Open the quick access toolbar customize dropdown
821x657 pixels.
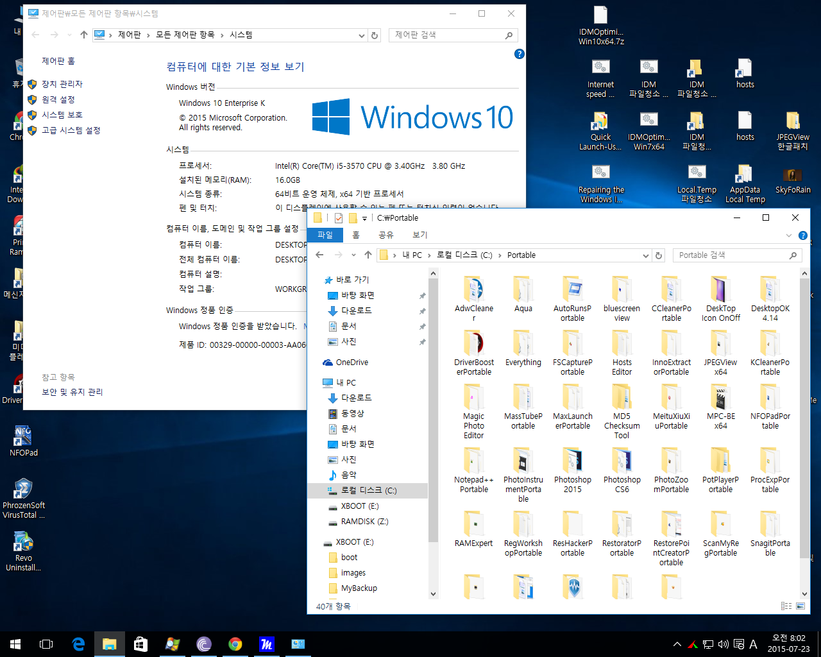coord(364,218)
